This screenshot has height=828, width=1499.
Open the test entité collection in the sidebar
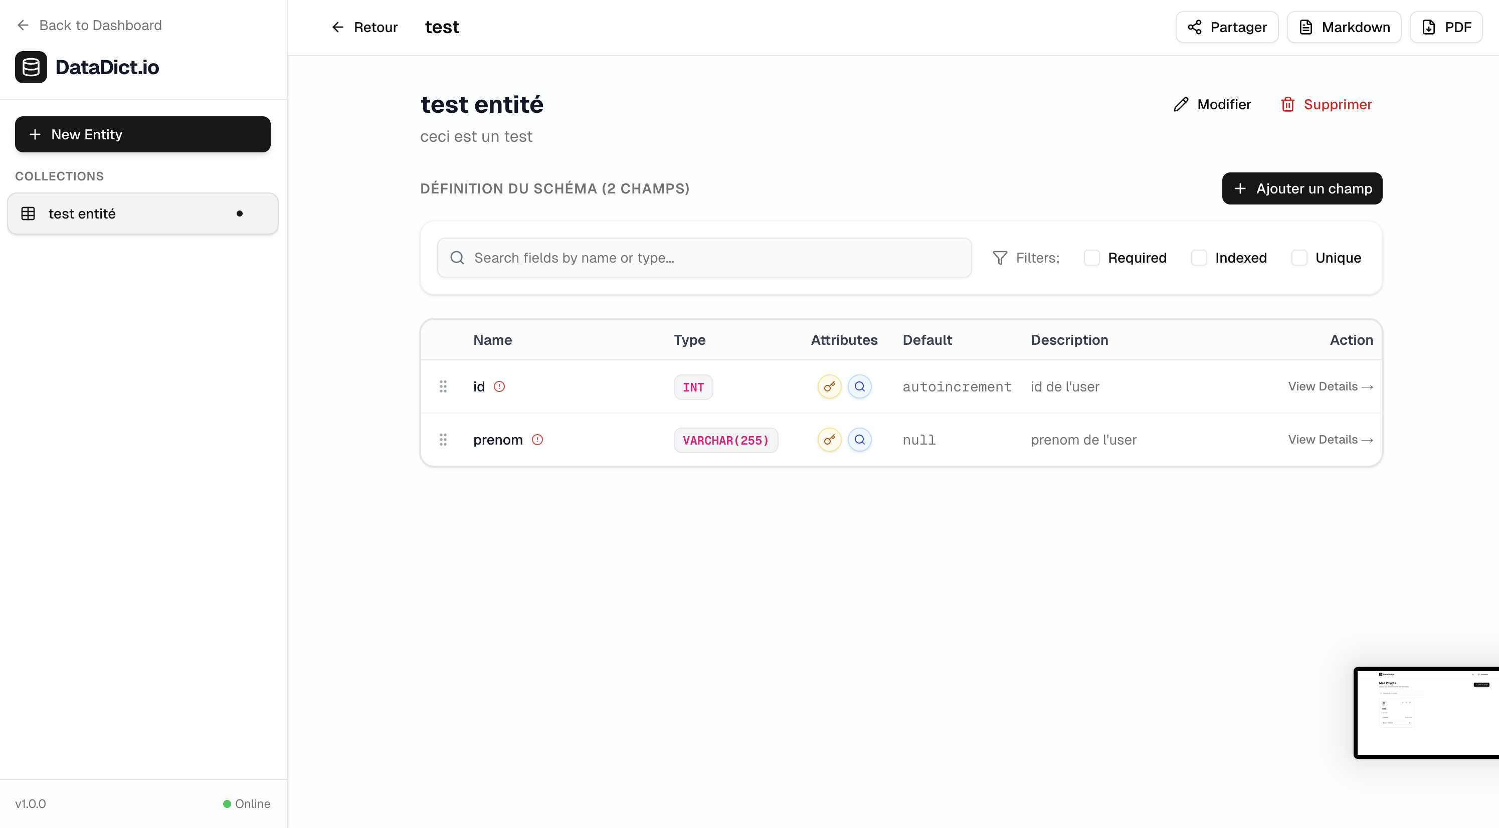pyautogui.click(x=142, y=213)
